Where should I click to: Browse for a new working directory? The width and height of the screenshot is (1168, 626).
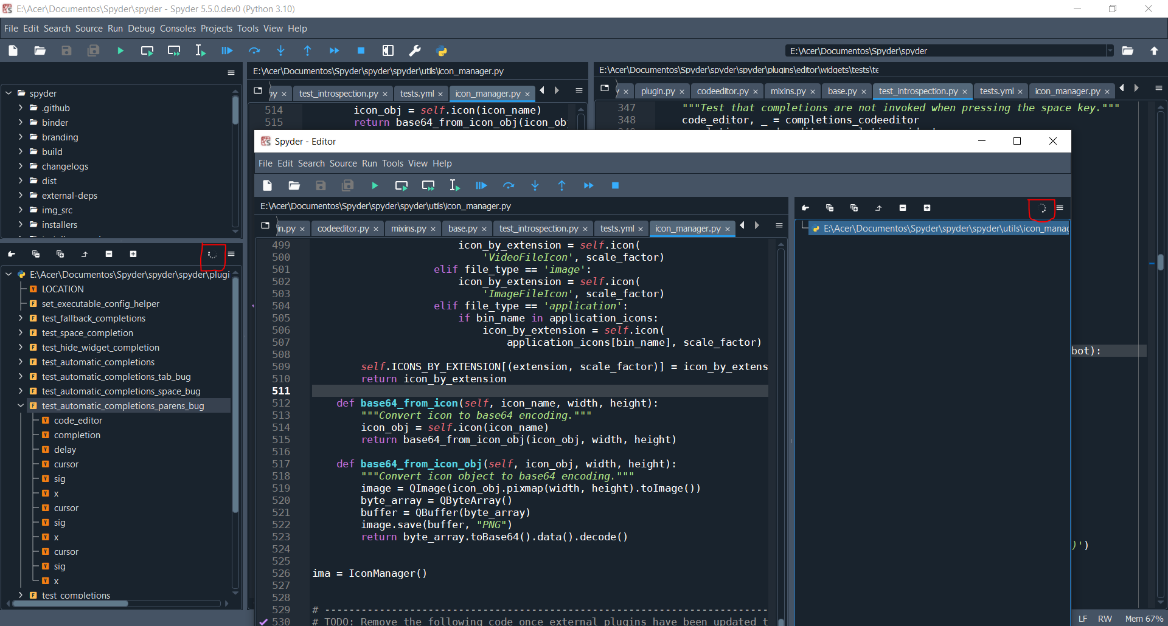(x=1128, y=50)
